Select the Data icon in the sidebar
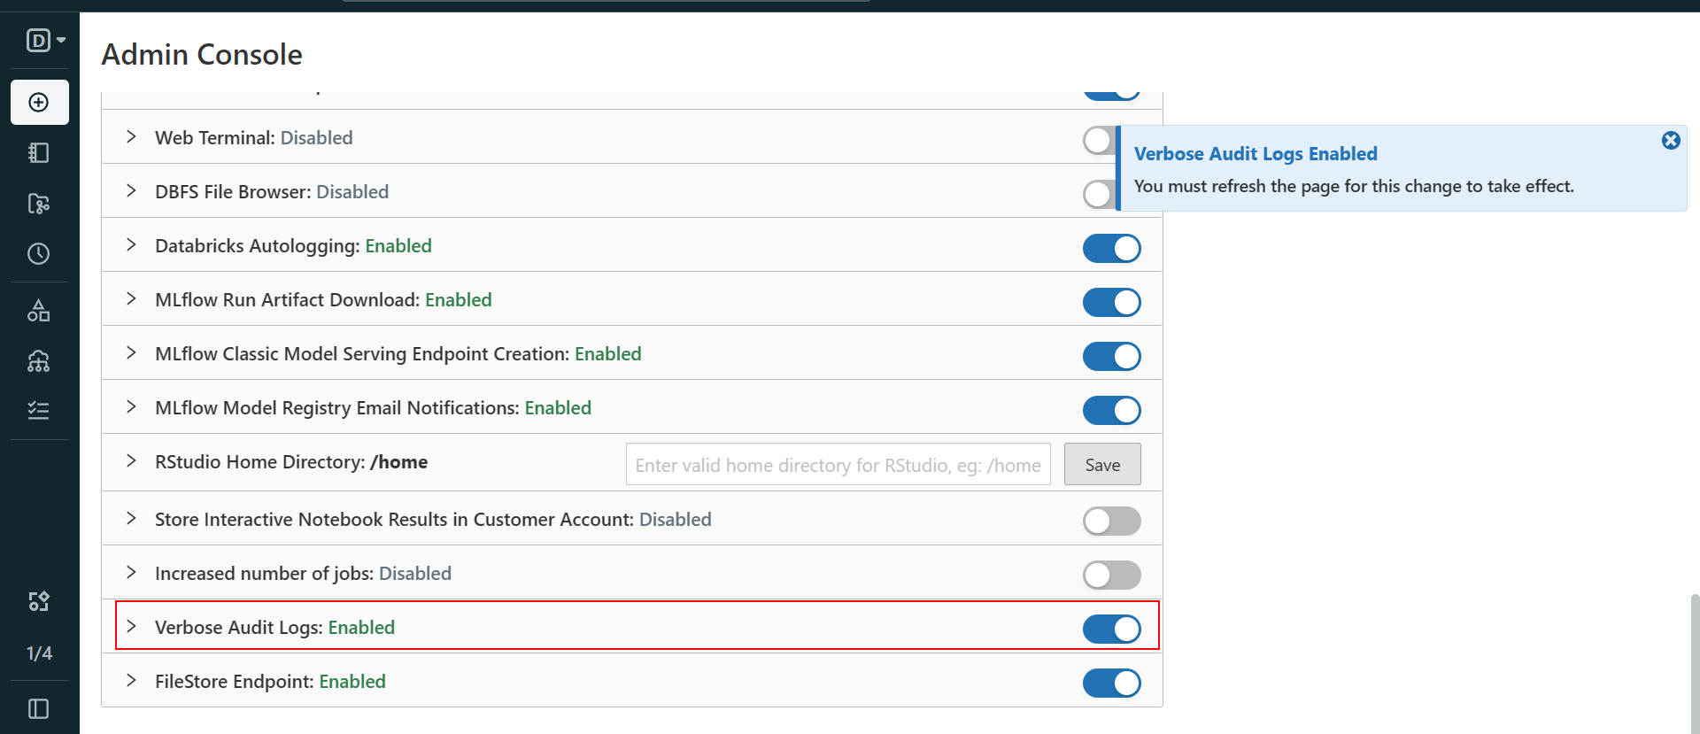 click(x=39, y=309)
